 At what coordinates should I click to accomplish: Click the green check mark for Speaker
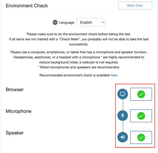point(141,137)
